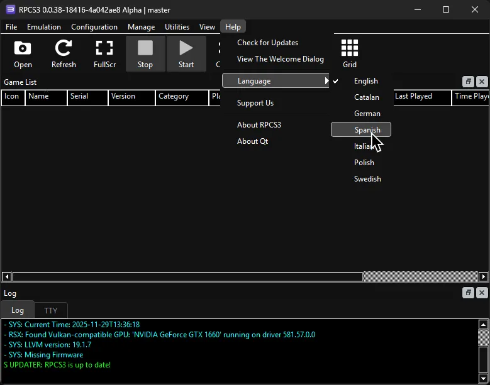Open the View menu
This screenshot has width=490, height=385.
pyautogui.click(x=207, y=27)
